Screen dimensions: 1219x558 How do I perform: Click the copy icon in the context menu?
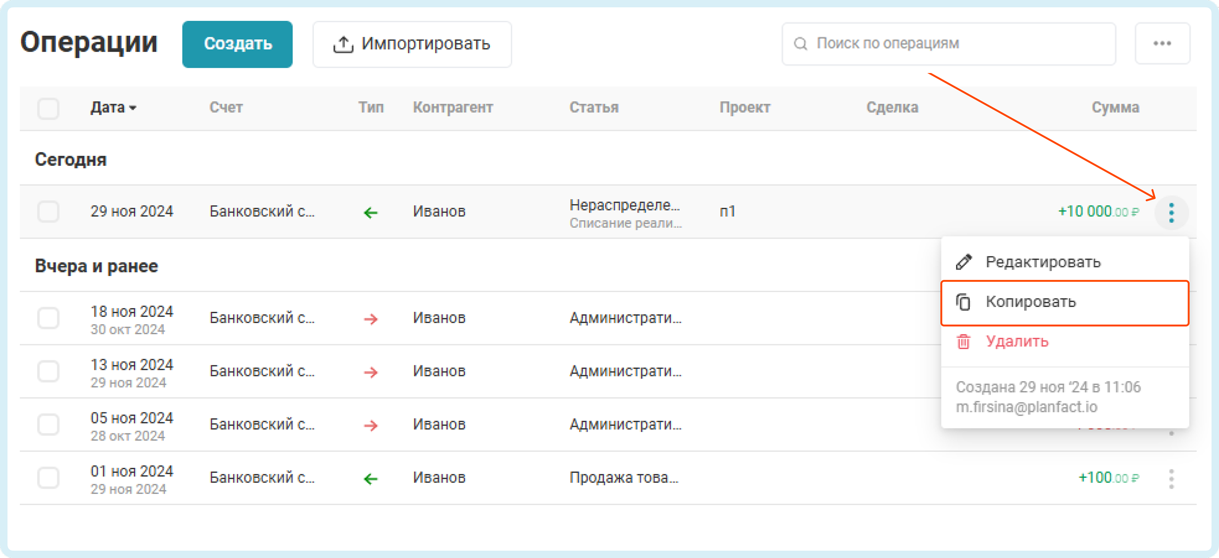tap(963, 302)
